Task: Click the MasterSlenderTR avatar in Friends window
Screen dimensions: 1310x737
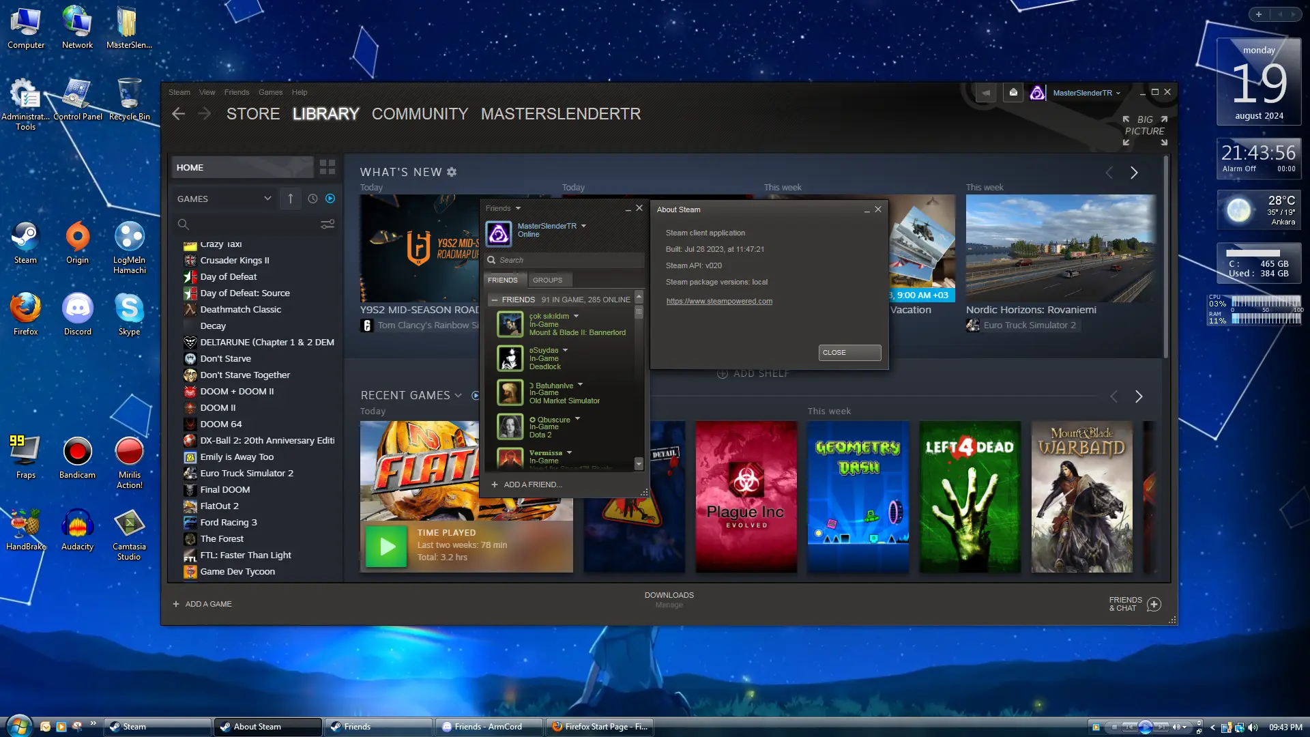Action: click(499, 233)
